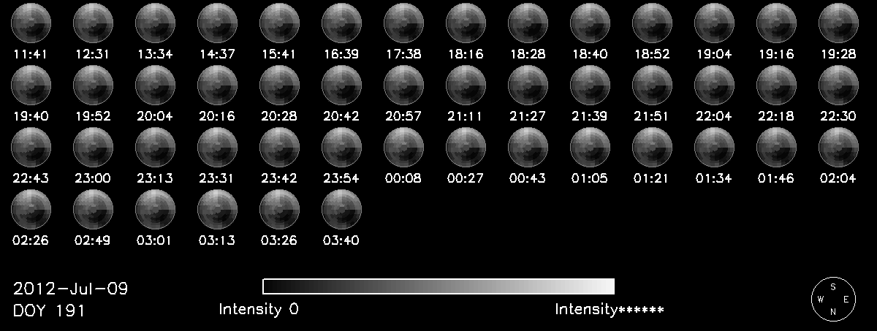877x331 pixels.
Task: Open the 13:34 intensity disk thumbnail
Action: click(155, 22)
